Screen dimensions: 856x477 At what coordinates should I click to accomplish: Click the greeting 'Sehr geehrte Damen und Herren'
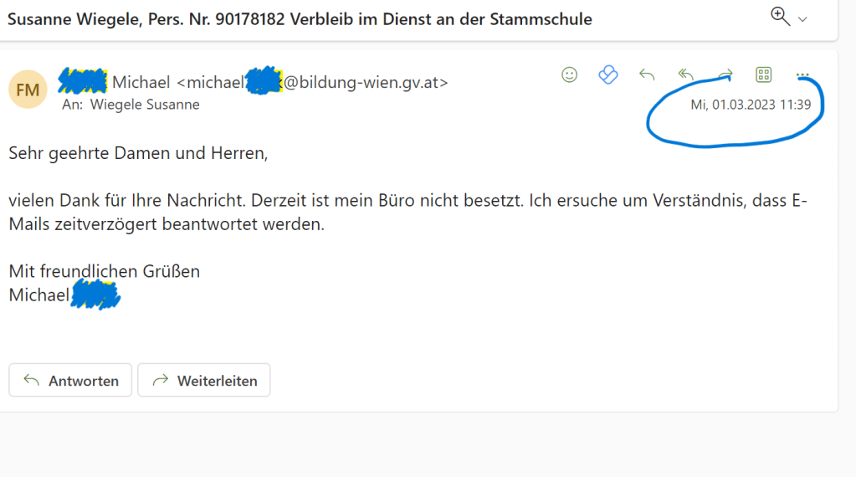(138, 154)
